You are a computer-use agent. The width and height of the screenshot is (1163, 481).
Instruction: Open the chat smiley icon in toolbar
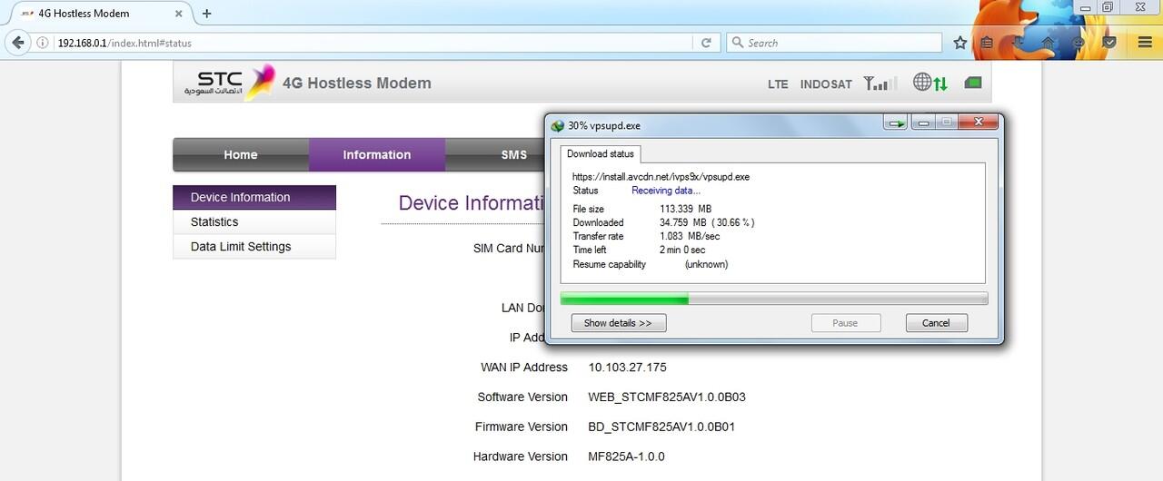click(1079, 43)
